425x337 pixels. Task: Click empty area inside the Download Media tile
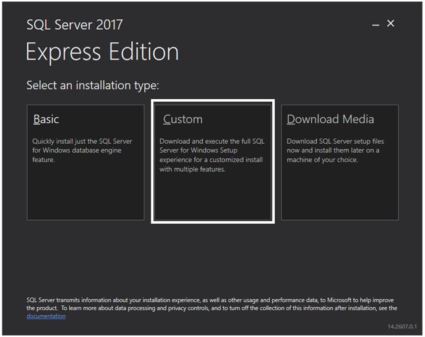coord(340,193)
